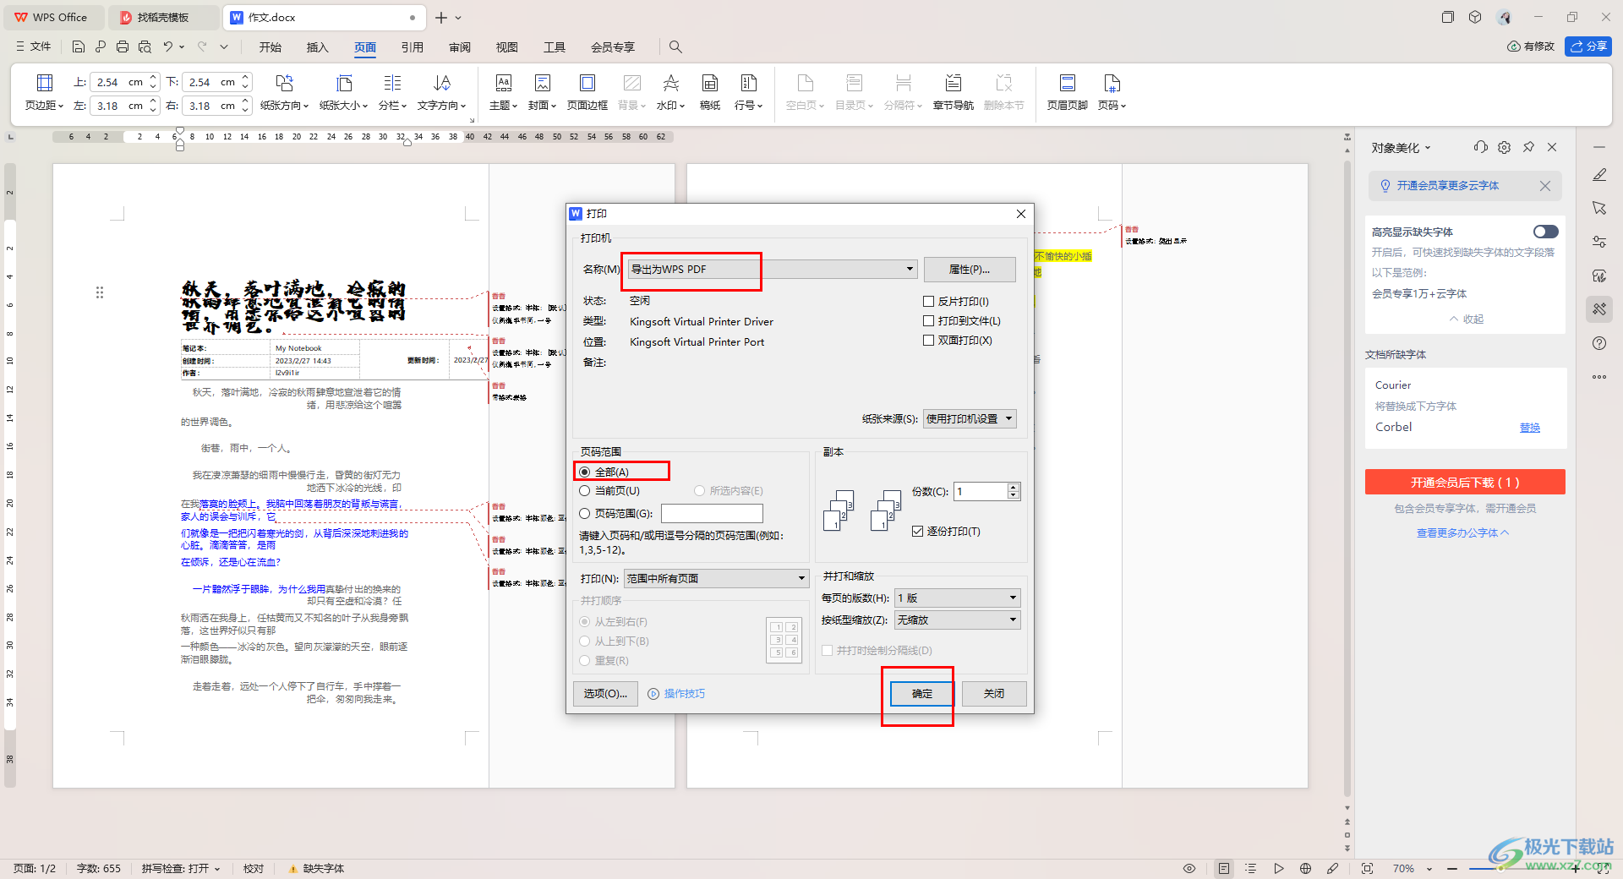Open the 插入 ribbon tab
Viewport: 1623px width, 879px height.
[x=317, y=47]
